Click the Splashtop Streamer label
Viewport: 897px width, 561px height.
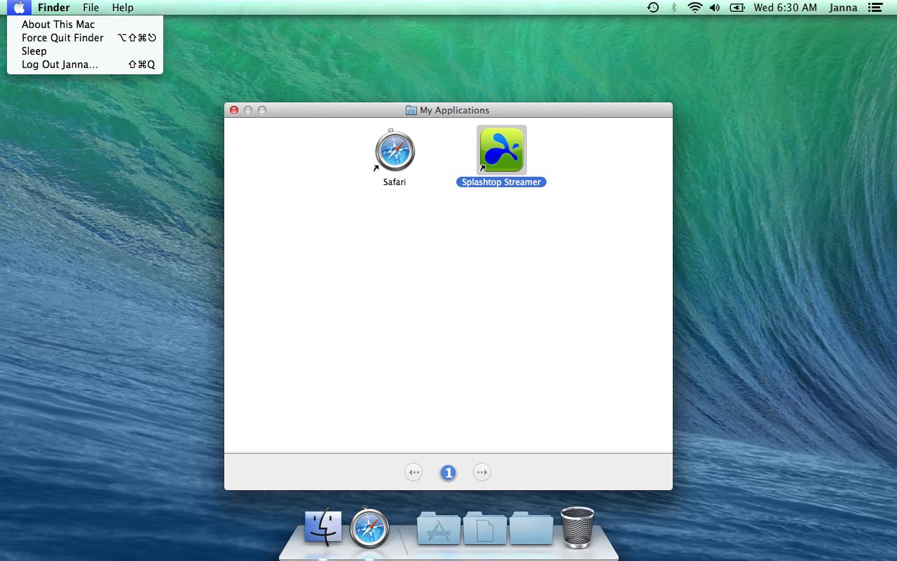[501, 182]
